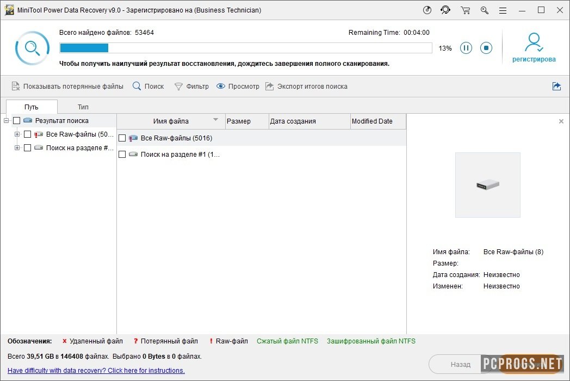Click the scan progress bar

[x=246, y=48]
